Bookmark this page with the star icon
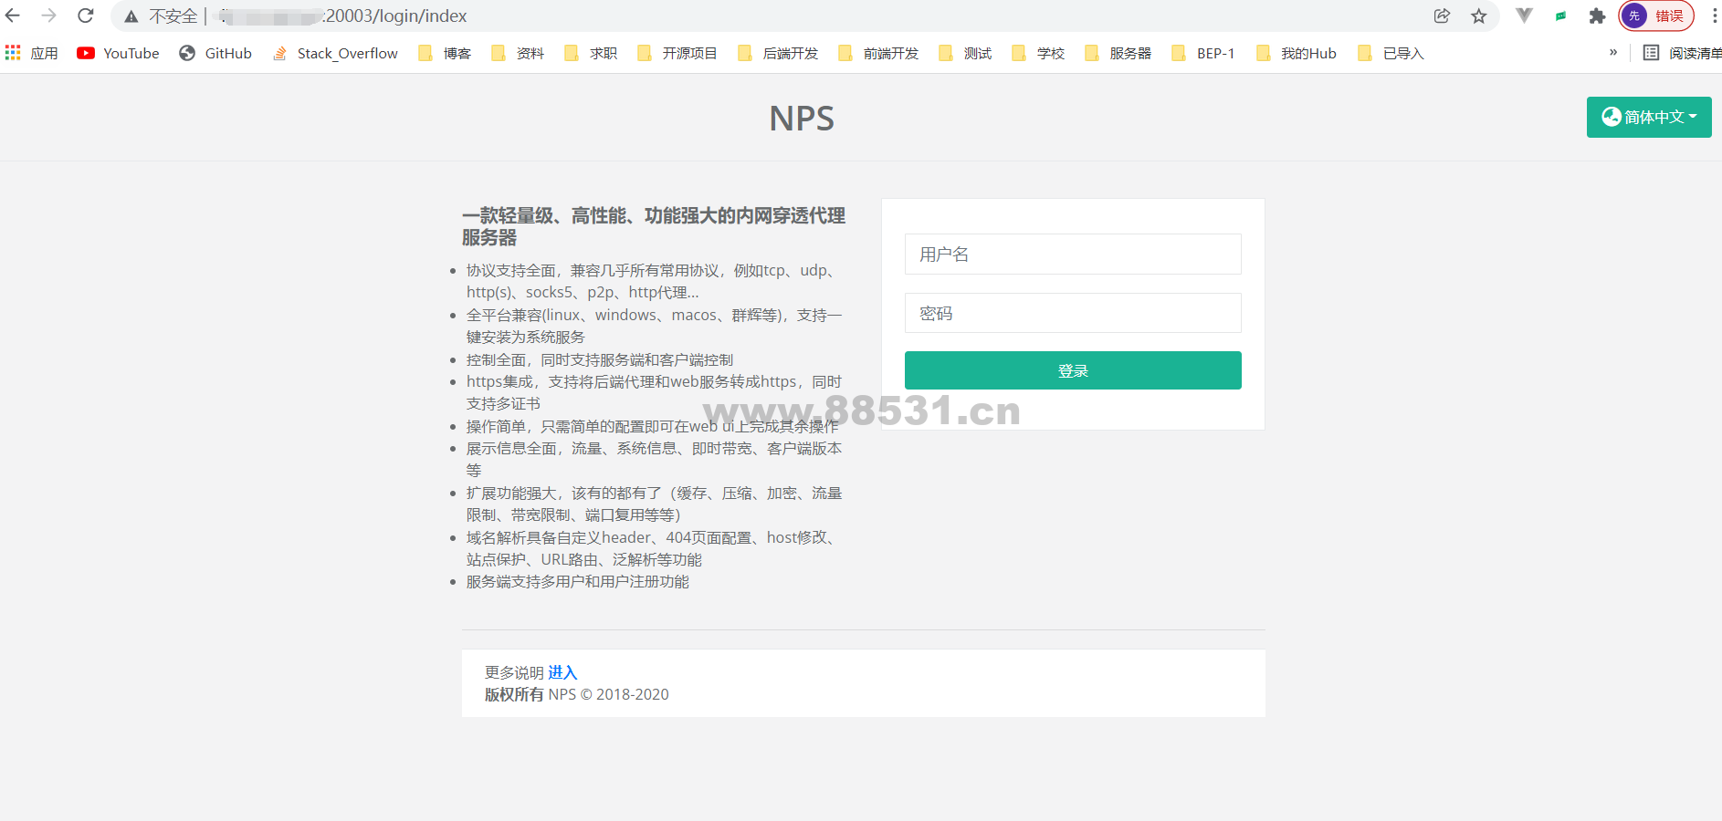This screenshot has width=1722, height=821. point(1479,16)
